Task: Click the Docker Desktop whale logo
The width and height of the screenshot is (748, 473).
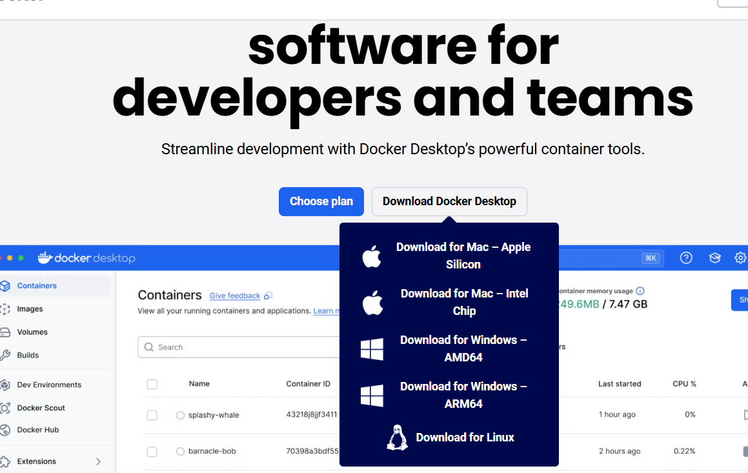Action: click(x=45, y=258)
